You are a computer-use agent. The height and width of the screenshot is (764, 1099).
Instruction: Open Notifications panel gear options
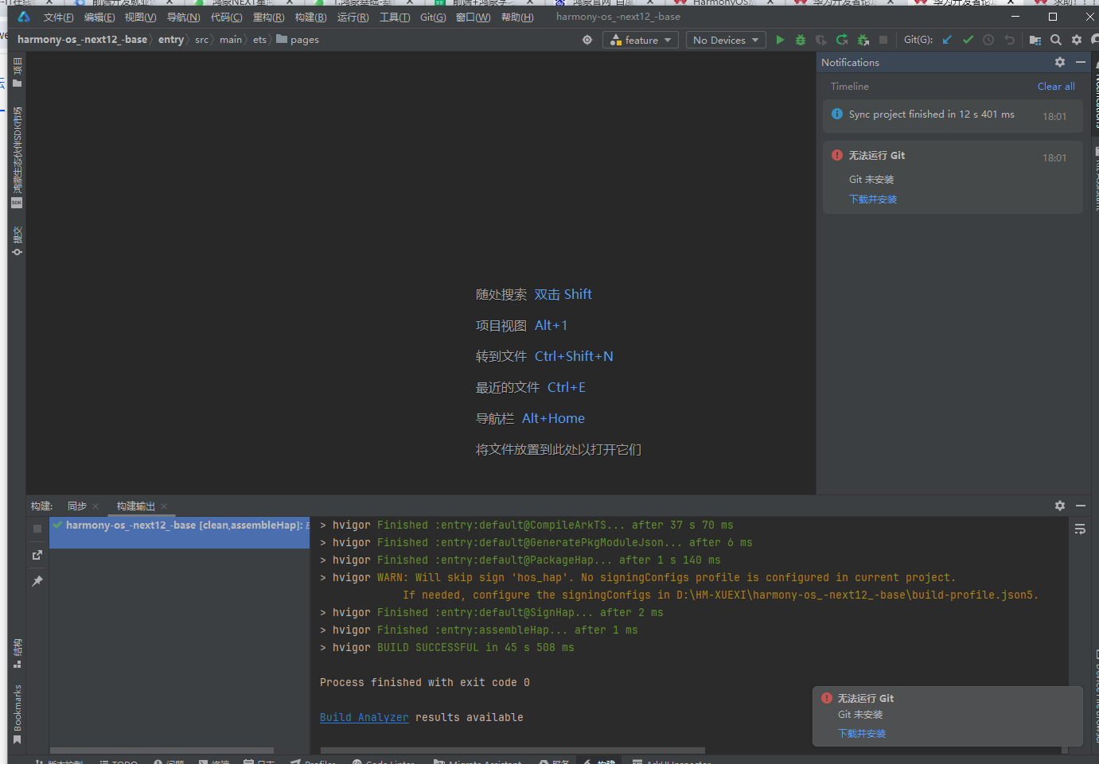click(1060, 62)
